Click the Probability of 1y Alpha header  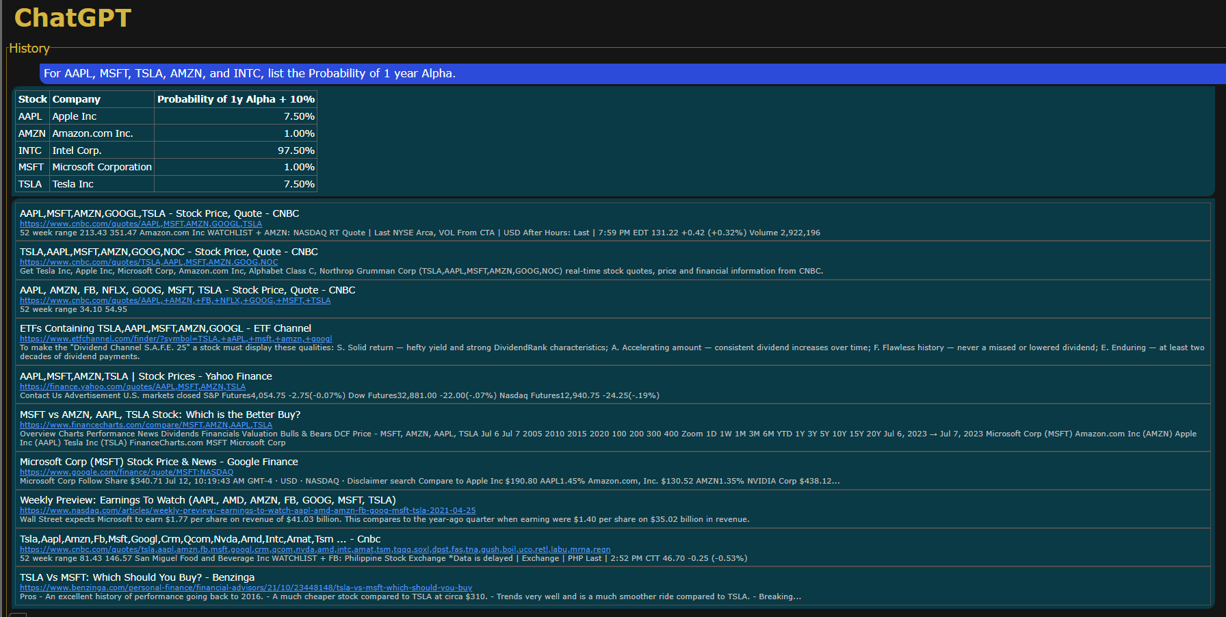point(235,99)
